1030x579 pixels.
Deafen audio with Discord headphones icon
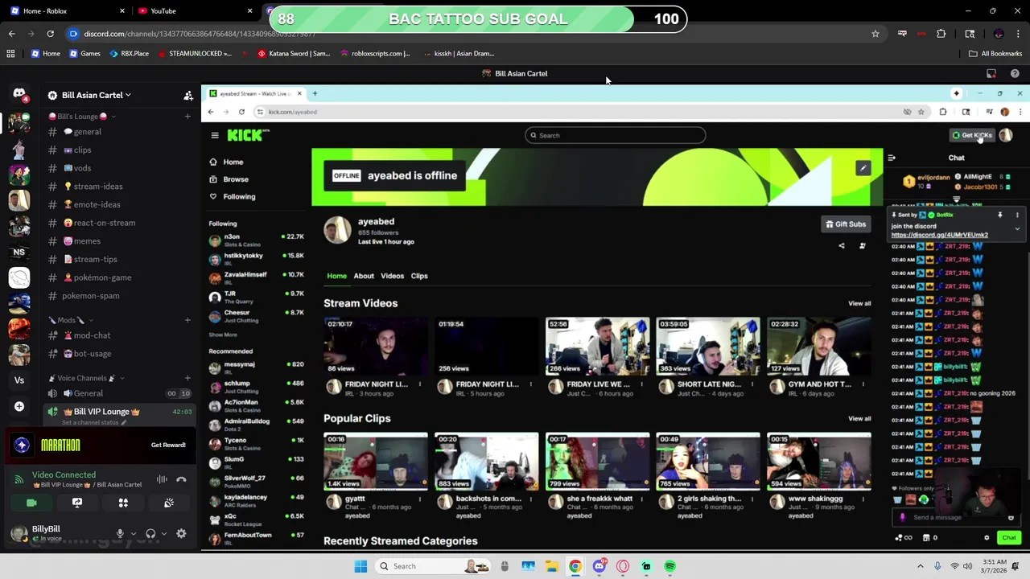tap(150, 533)
